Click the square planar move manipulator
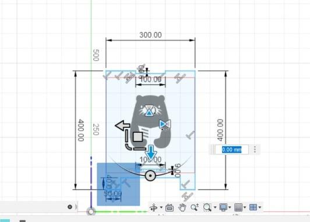This screenshot has width=310, height=222. [x=138, y=137]
